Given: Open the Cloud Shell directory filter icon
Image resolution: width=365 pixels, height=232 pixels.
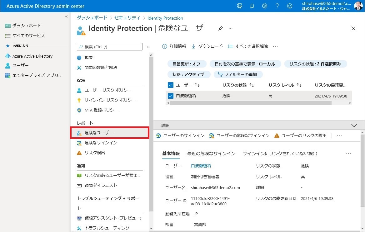Looking at the screenshot, I should tap(239, 6).
